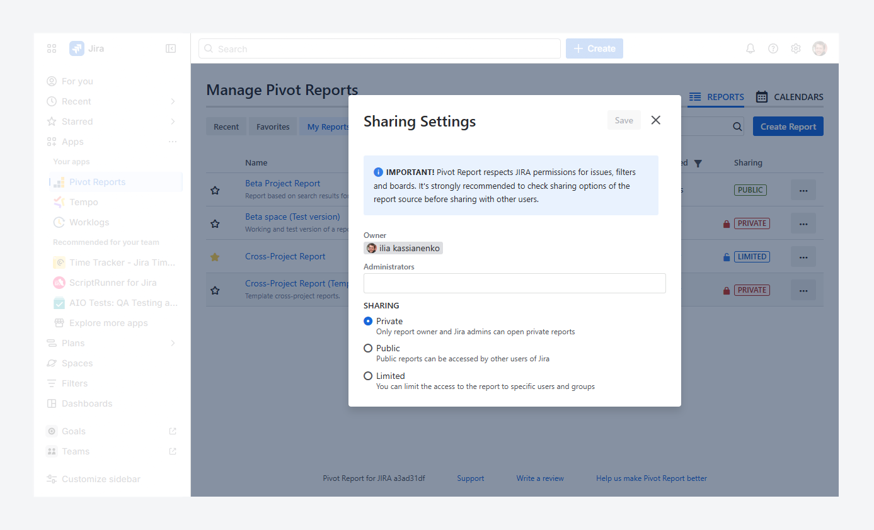
Task: Expand the Plans section chevron
Action: point(173,343)
